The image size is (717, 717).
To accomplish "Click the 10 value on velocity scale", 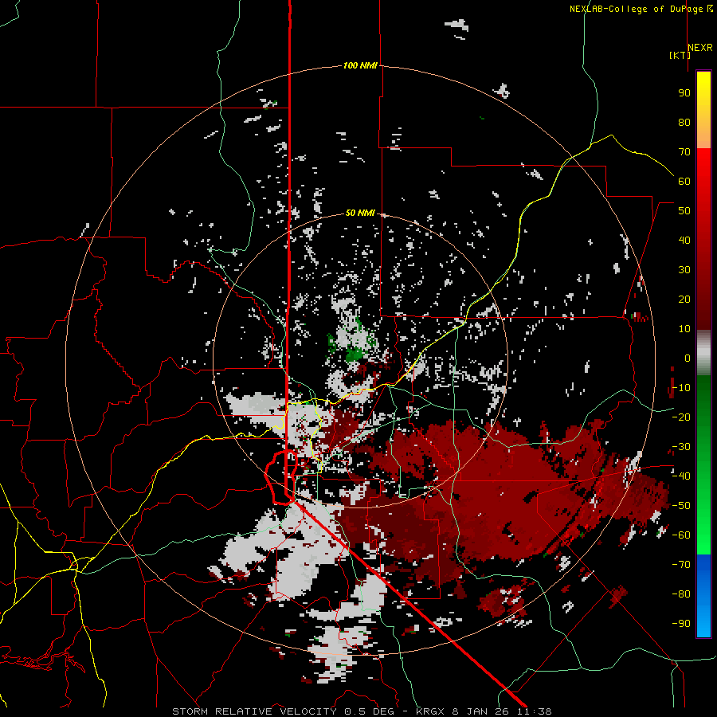I will 684,329.
